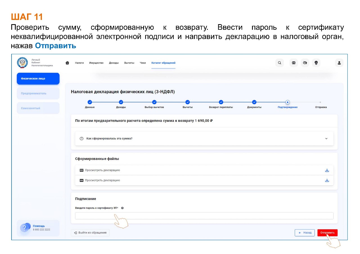Viewport: 360px width, 254px height.
Task: Select Предприниматель in the sidebar
Action: (38, 93)
